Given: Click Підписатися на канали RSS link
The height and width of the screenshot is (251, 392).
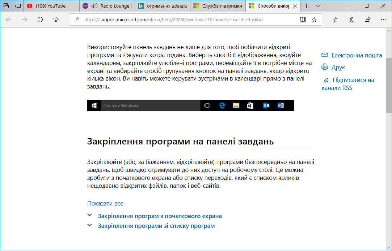Looking at the screenshot, I should pos(348,84).
